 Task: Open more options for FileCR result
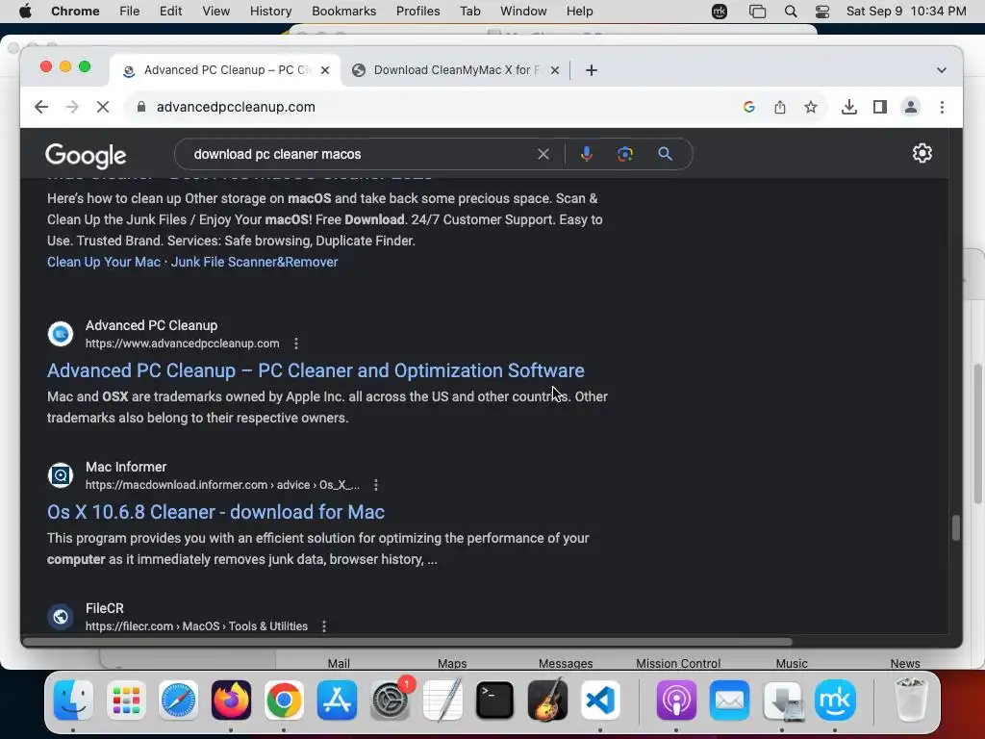pyautogui.click(x=323, y=625)
